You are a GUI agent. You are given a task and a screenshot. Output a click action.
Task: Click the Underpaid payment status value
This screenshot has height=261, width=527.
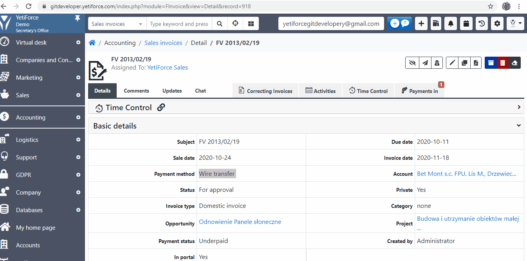click(x=213, y=241)
